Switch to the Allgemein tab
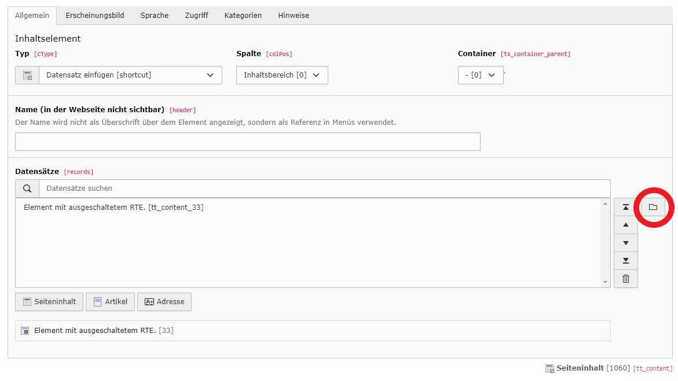This screenshot has width=678, height=381. pos(32,16)
